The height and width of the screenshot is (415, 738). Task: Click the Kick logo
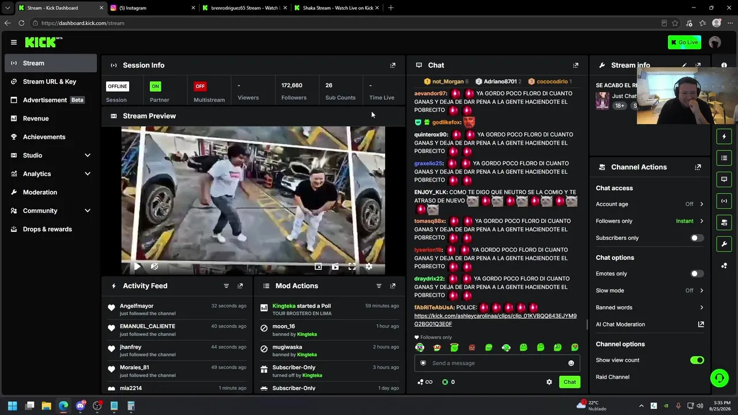43,42
